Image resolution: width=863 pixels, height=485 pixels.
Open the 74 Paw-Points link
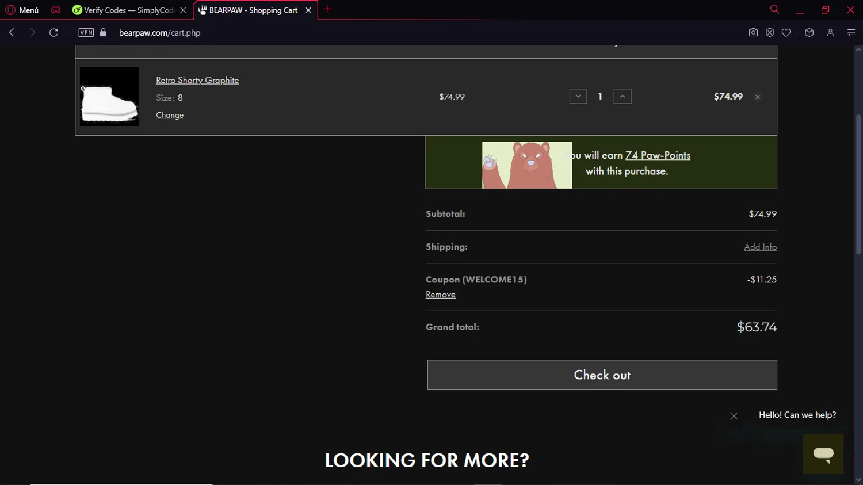coord(658,155)
